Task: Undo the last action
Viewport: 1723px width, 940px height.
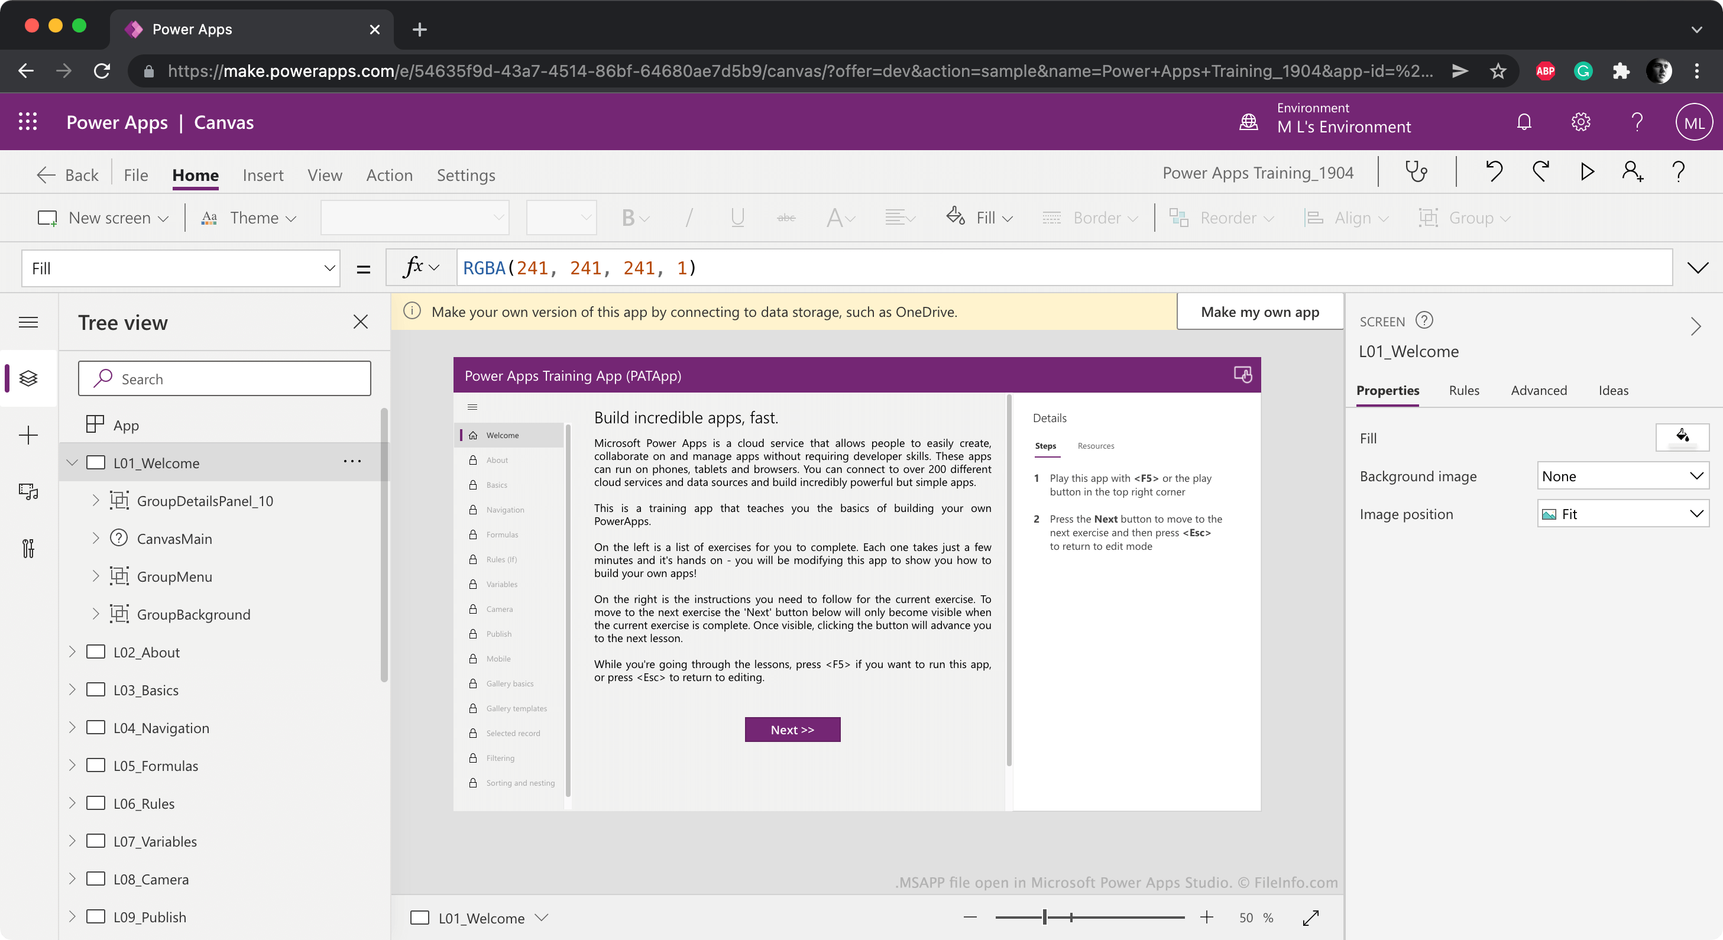Action: (1494, 172)
